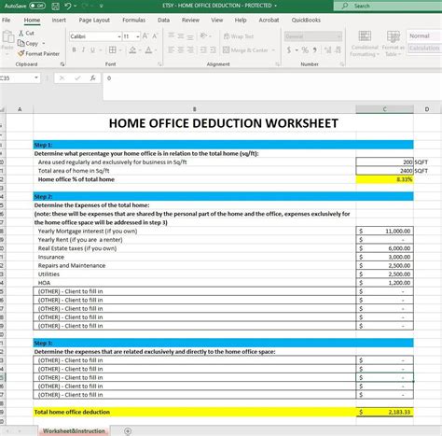Open the Formulas ribbon tab
The image size is (442, 436).
tap(133, 20)
